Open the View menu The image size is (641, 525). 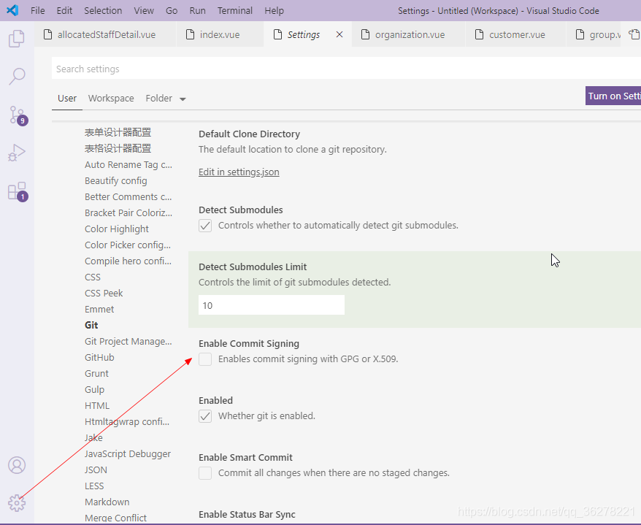point(144,11)
